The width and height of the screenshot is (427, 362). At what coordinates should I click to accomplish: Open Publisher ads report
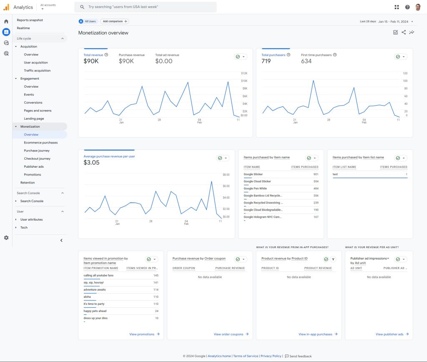(x=33, y=166)
